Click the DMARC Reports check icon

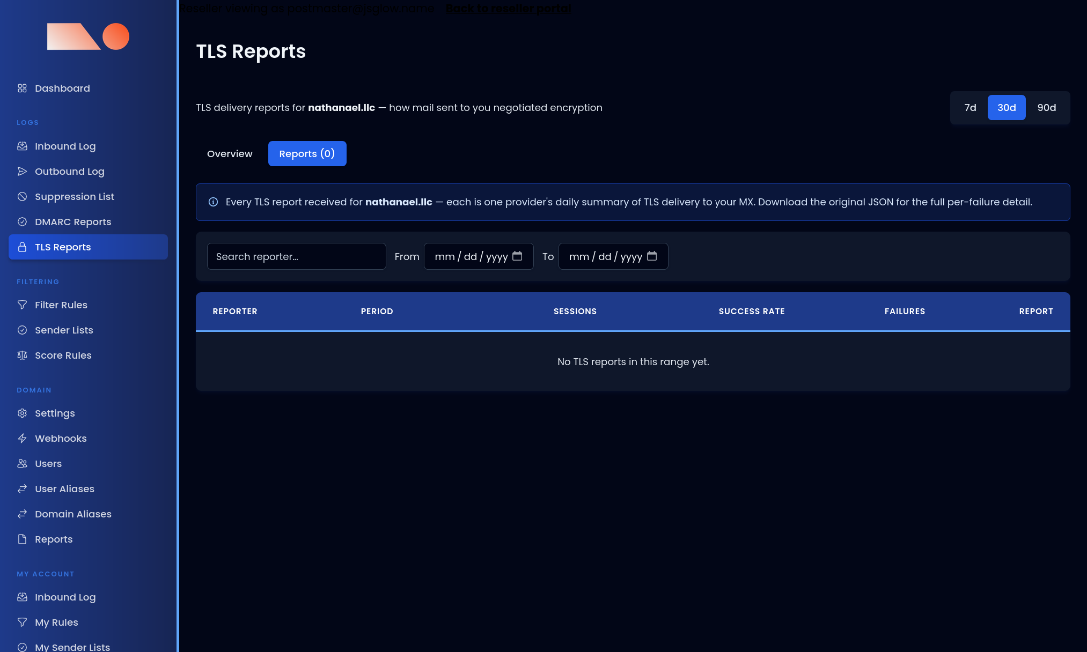[22, 221]
